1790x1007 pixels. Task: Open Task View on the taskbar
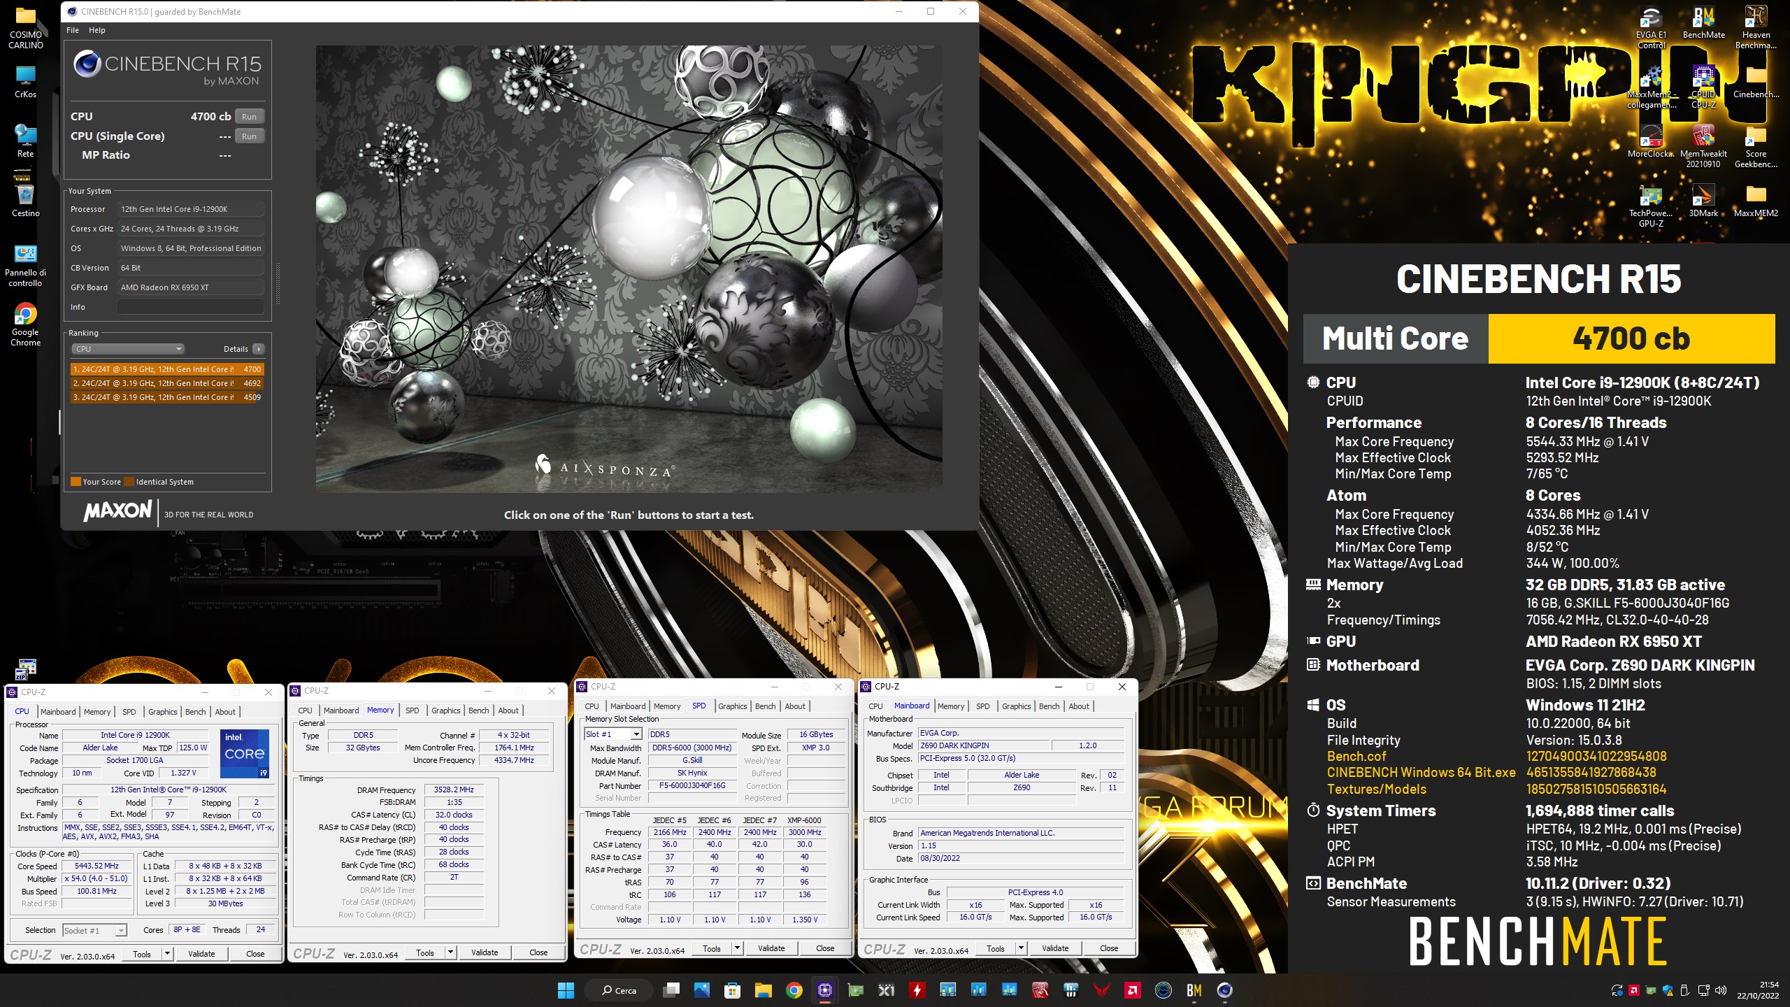pyautogui.click(x=672, y=990)
